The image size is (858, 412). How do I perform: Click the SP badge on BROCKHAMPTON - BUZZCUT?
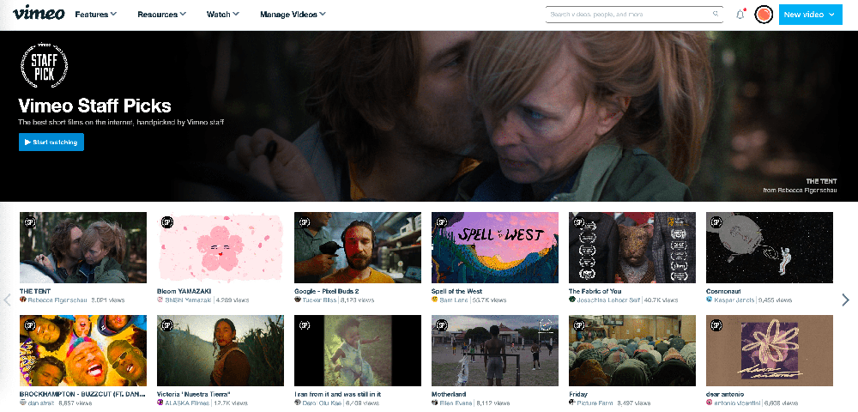(x=30, y=325)
